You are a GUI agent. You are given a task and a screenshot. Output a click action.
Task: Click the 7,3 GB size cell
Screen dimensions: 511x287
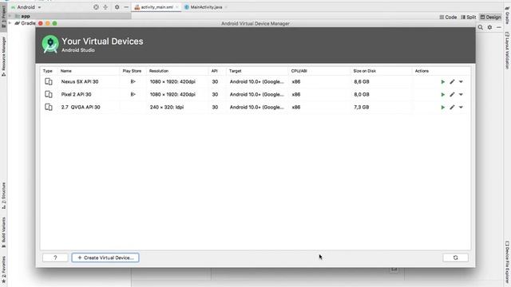pyautogui.click(x=362, y=107)
